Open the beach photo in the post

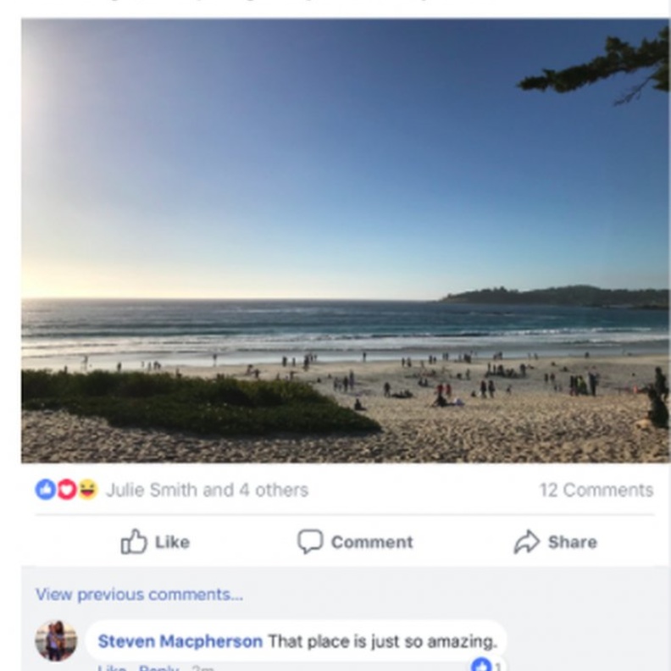345,241
